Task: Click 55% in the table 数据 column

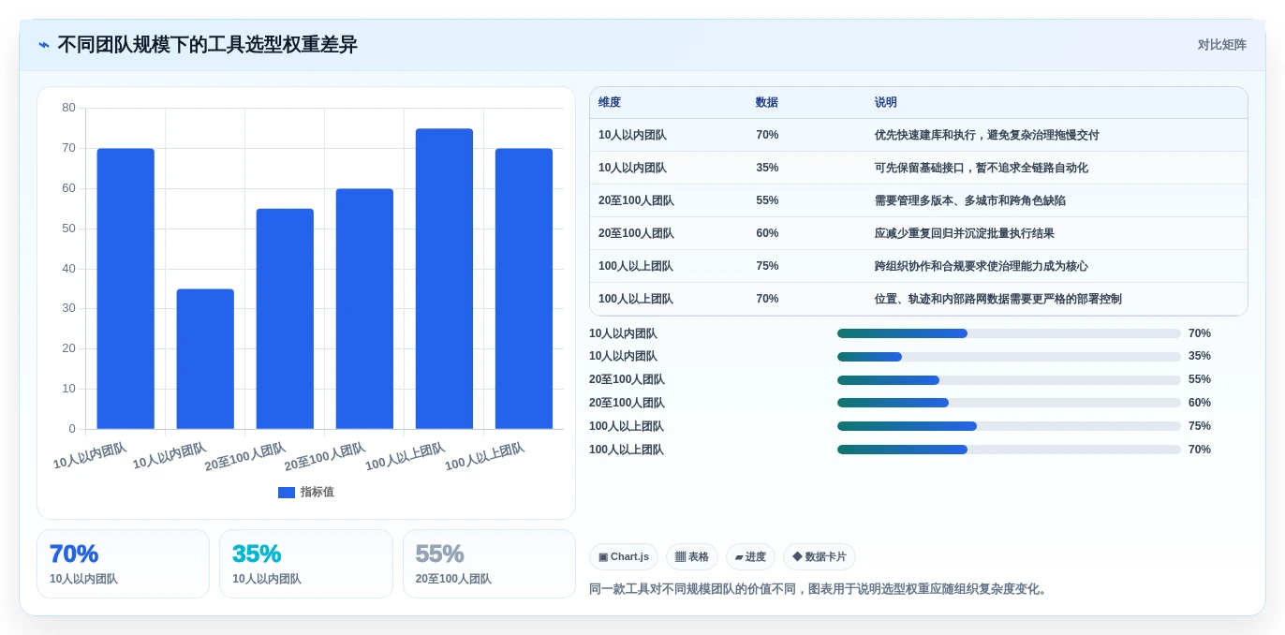Action: point(767,200)
